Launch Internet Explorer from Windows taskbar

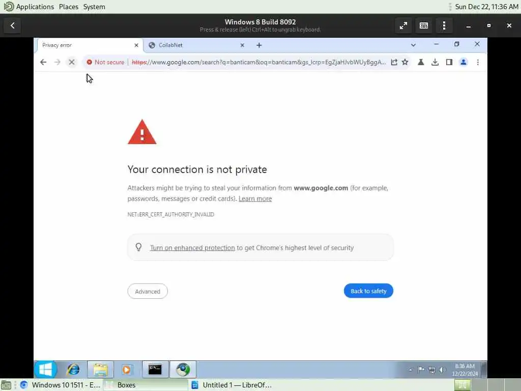tap(73, 370)
